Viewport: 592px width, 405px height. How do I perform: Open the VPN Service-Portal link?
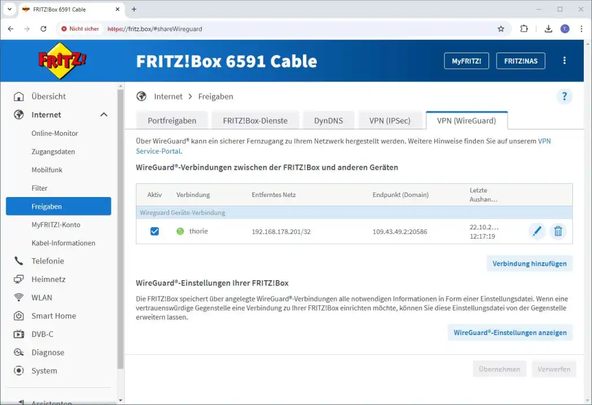coord(158,151)
